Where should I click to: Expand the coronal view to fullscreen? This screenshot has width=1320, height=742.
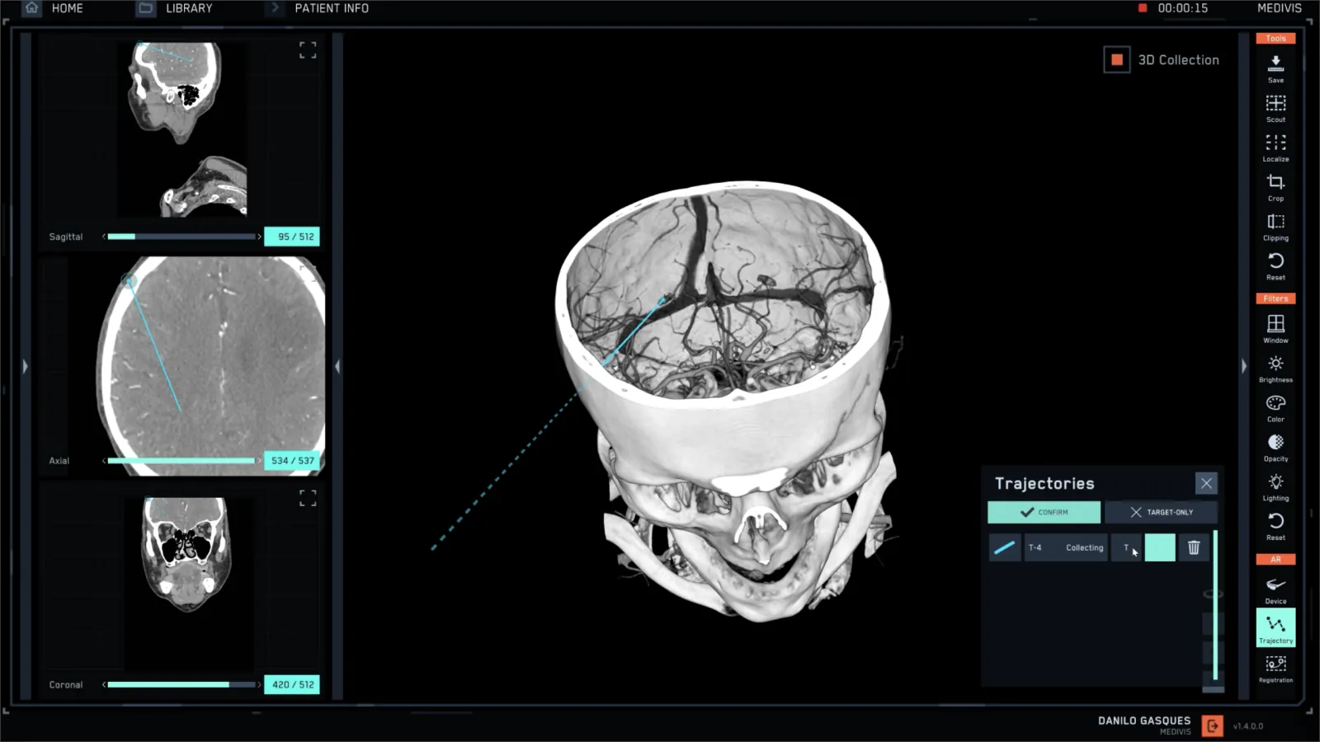(308, 498)
